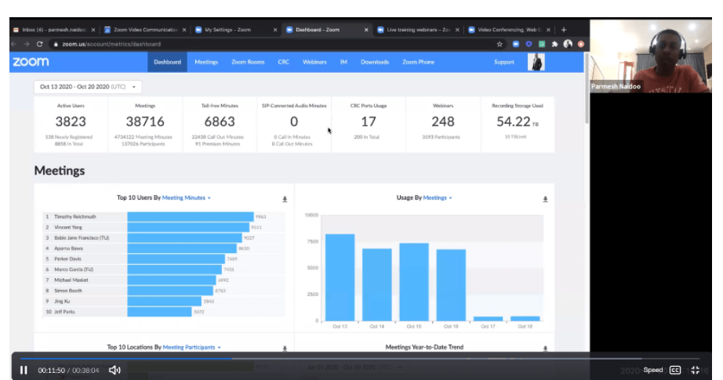Download Usage By Meetings chart
Viewport: 723px width, 380px height.
pyautogui.click(x=545, y=199)
